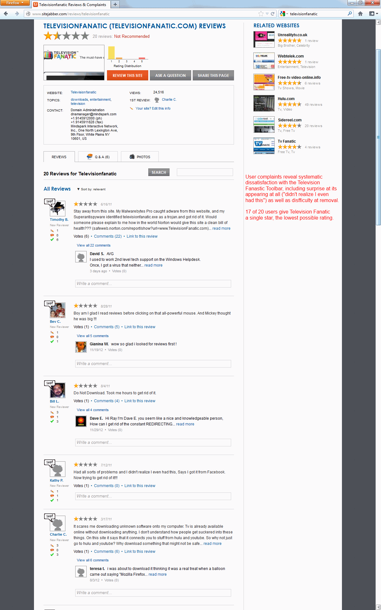Click the Charlie C. first reviewer link
Screen dimensions: 381x610
tap(169, 99)
